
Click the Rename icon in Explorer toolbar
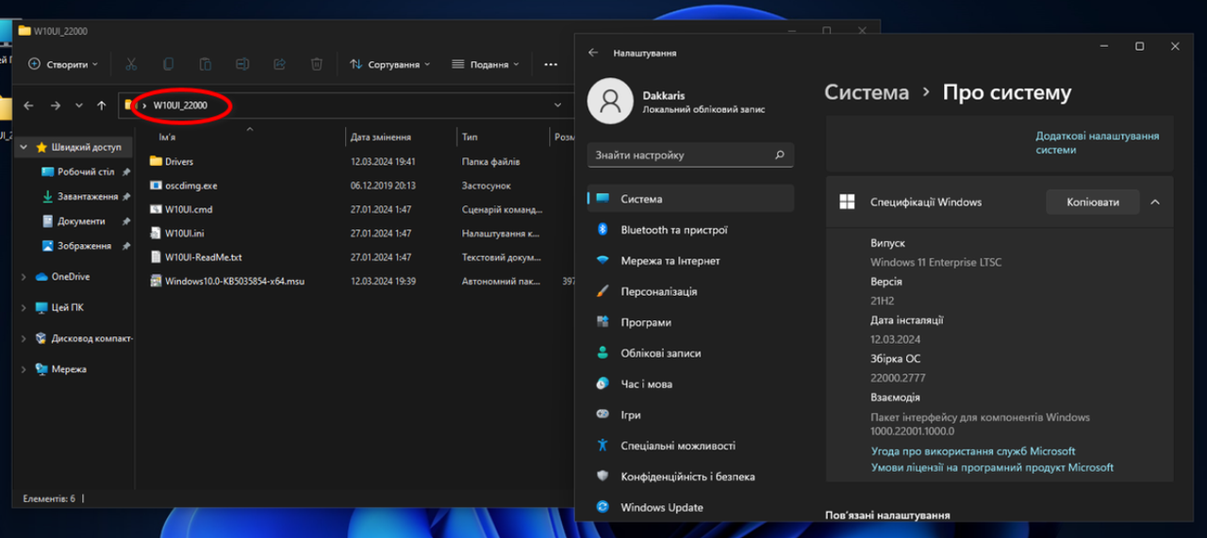pyautogui.click(x=242, y=64)
